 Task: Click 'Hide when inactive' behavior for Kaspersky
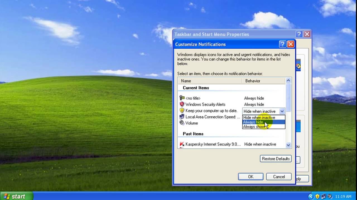[260, 144]
